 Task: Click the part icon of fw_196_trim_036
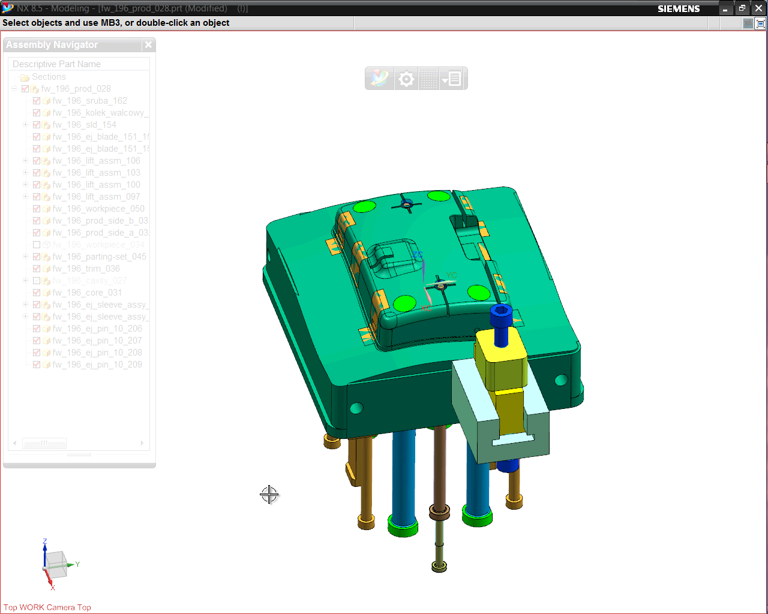pyautogui.click(x=46, y=269)
